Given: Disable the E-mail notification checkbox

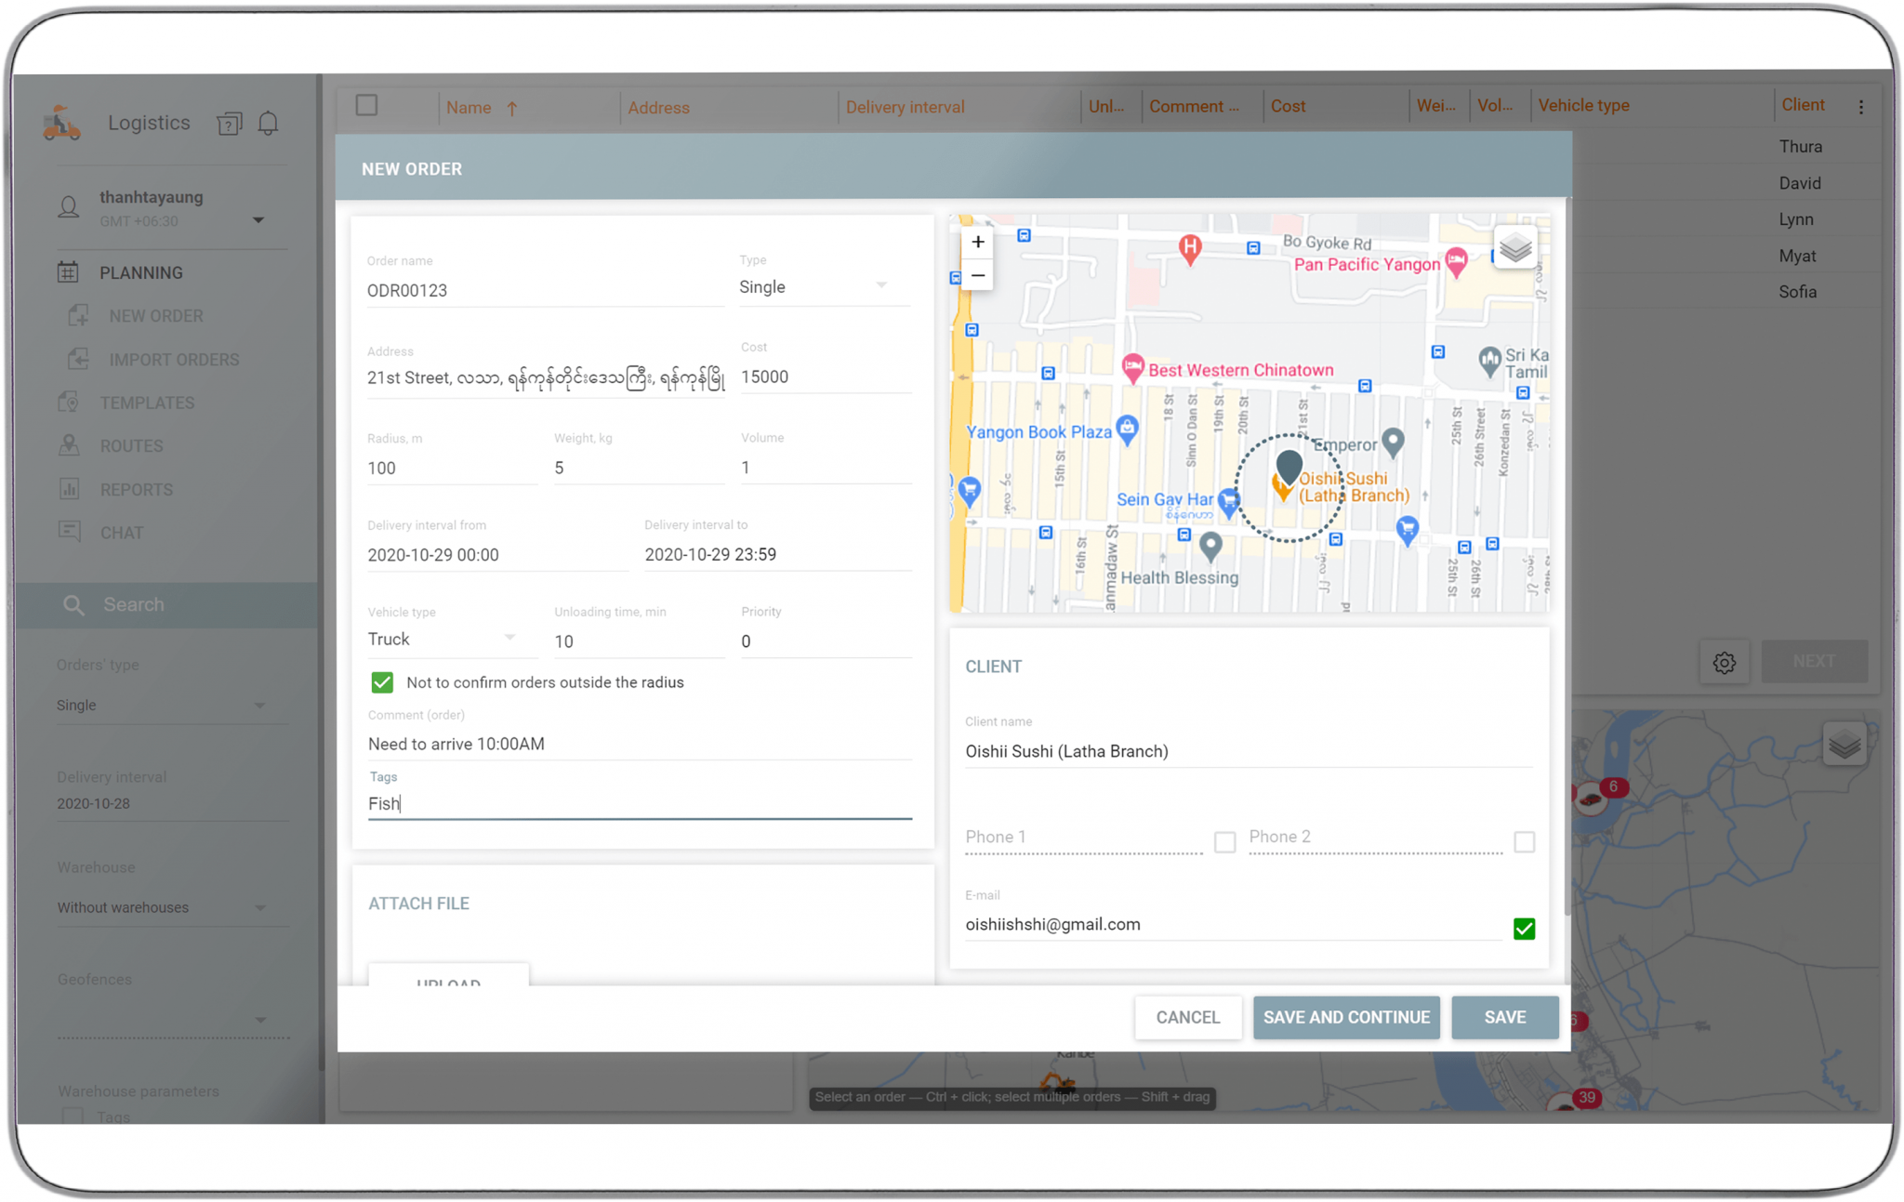Looking at the screenshot, I should point(1524,928).
